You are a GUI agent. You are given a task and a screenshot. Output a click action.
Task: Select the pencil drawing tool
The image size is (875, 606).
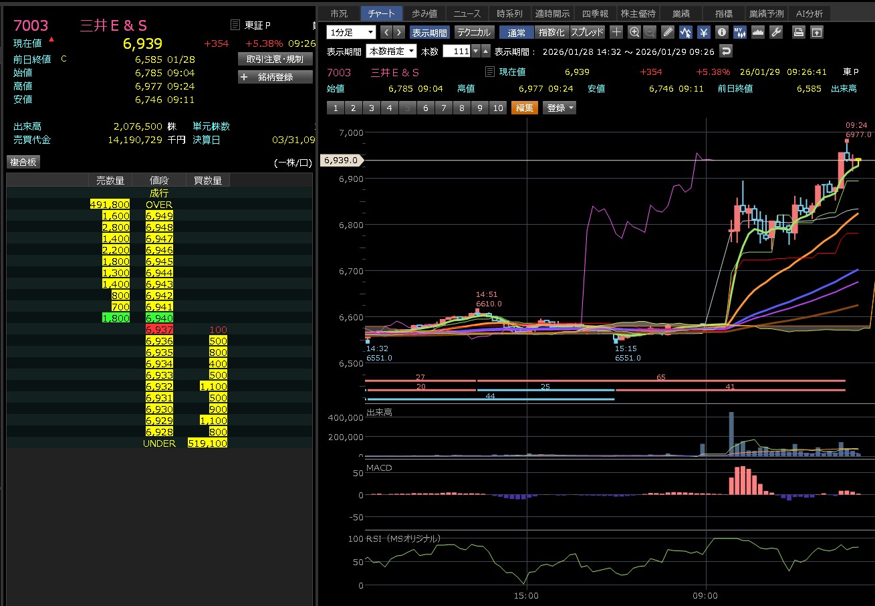point(668,32)
